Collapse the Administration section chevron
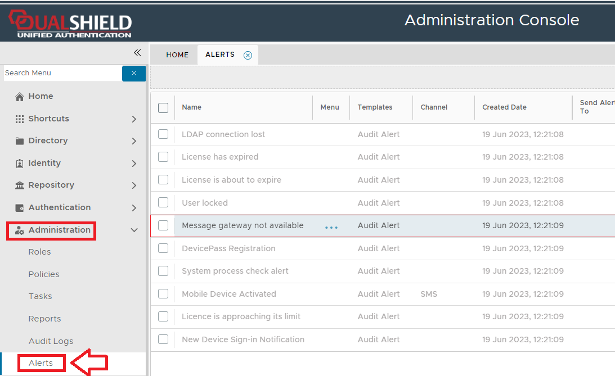 (134, 230)
